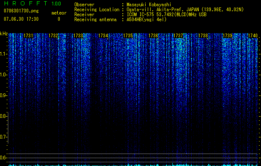261x166 pixels.
Task: Click the cyan signal-level strip at the bottom
Action: [133, 165]
